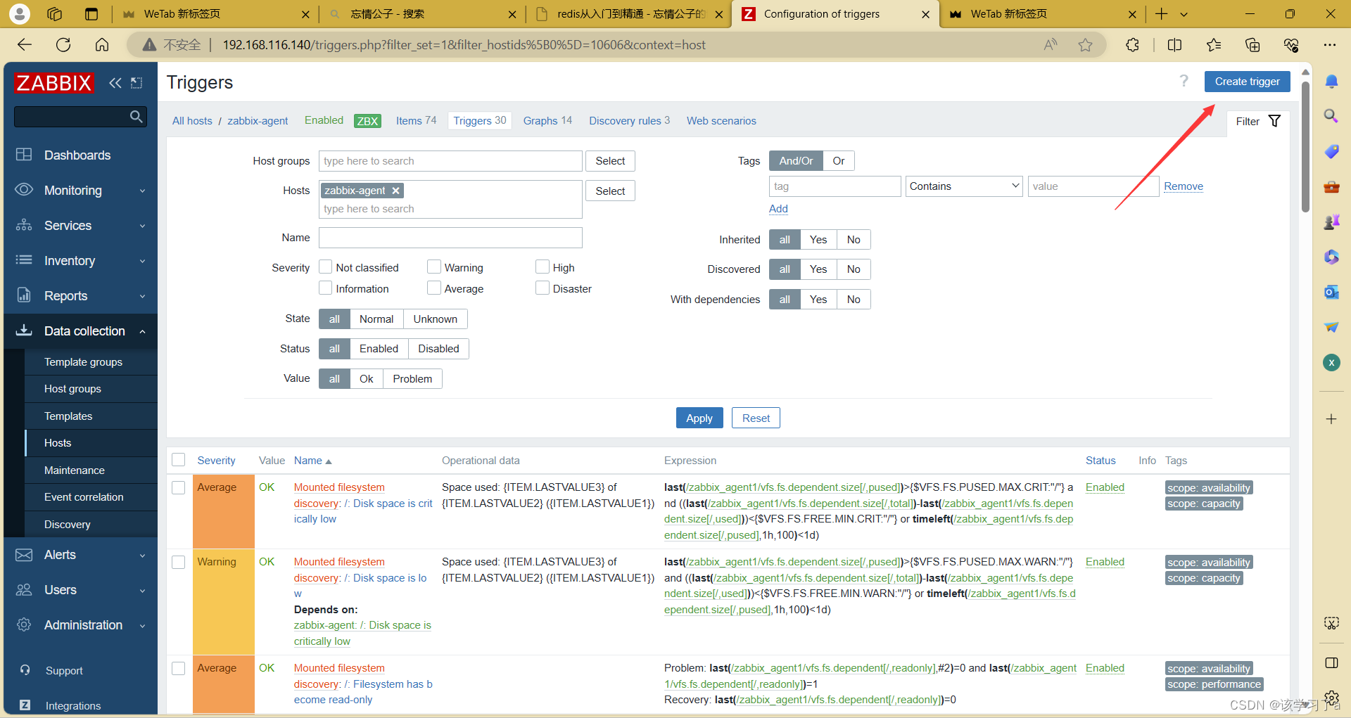Click Select next to Host groups

coord(610,161)
